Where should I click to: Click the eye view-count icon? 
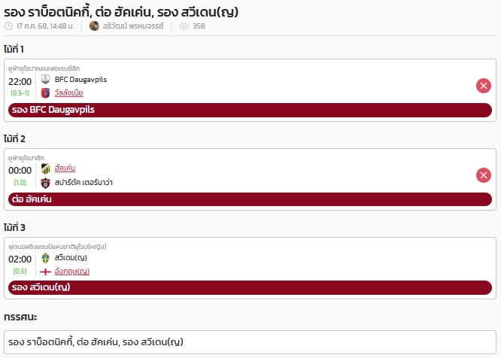[x=184, y=26]
